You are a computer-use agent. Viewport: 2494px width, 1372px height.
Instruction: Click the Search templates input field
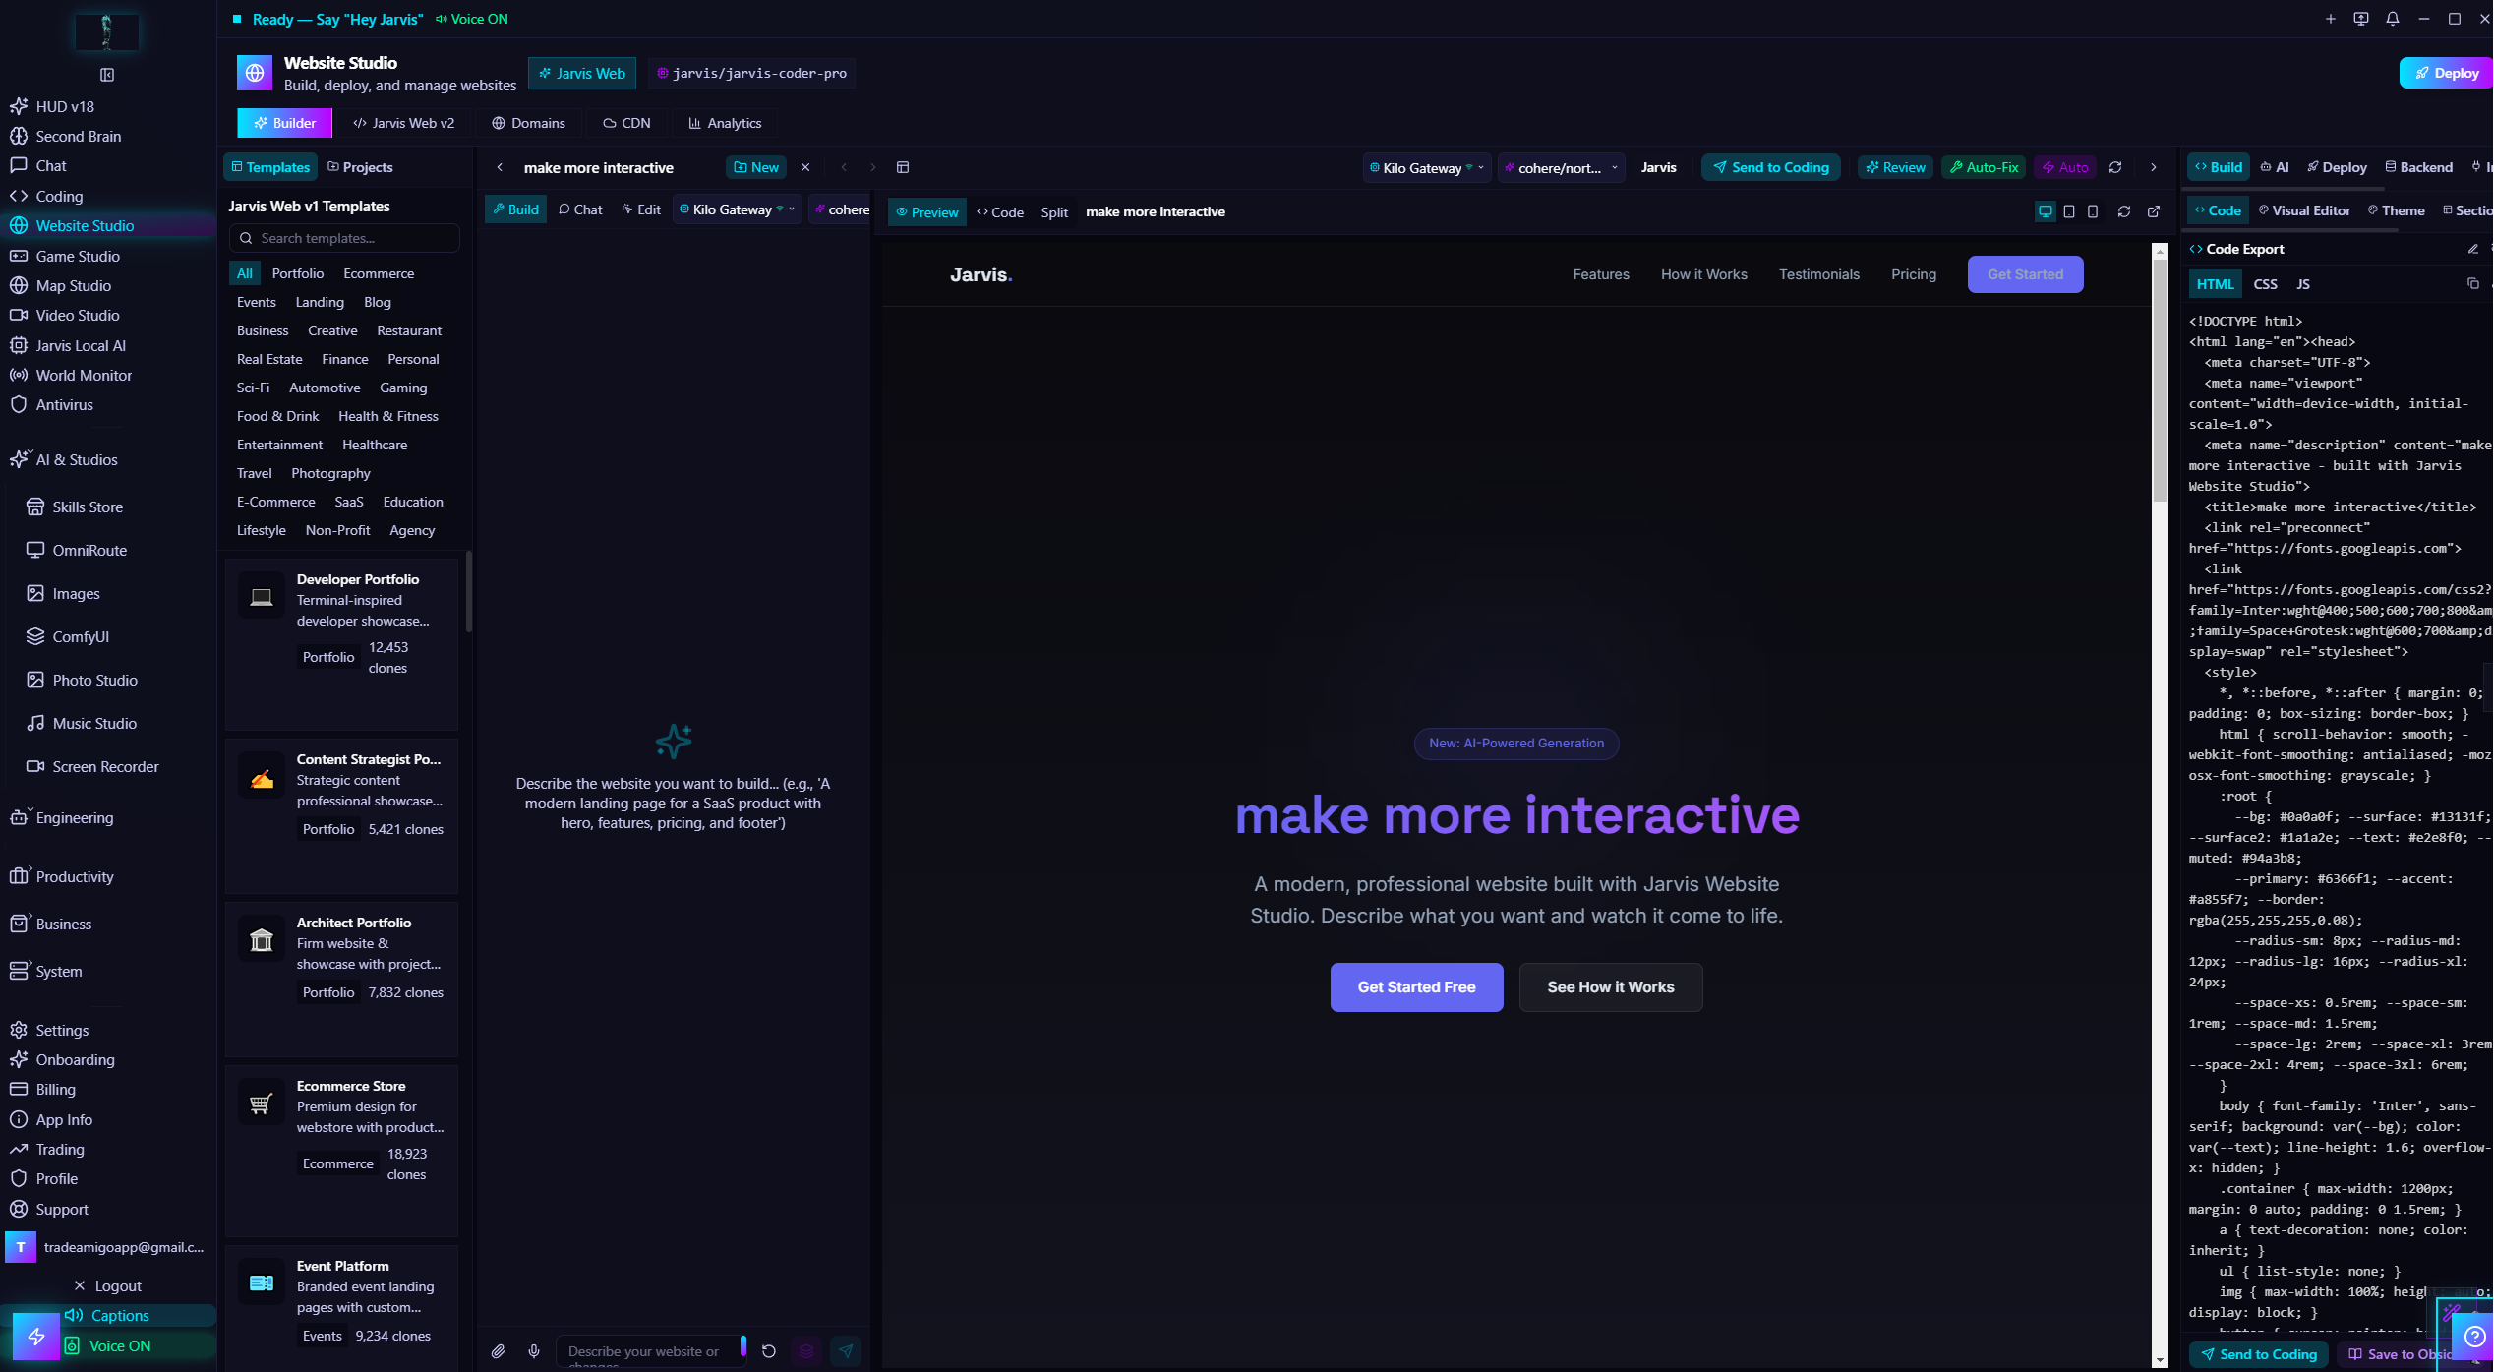coord(344,238)
